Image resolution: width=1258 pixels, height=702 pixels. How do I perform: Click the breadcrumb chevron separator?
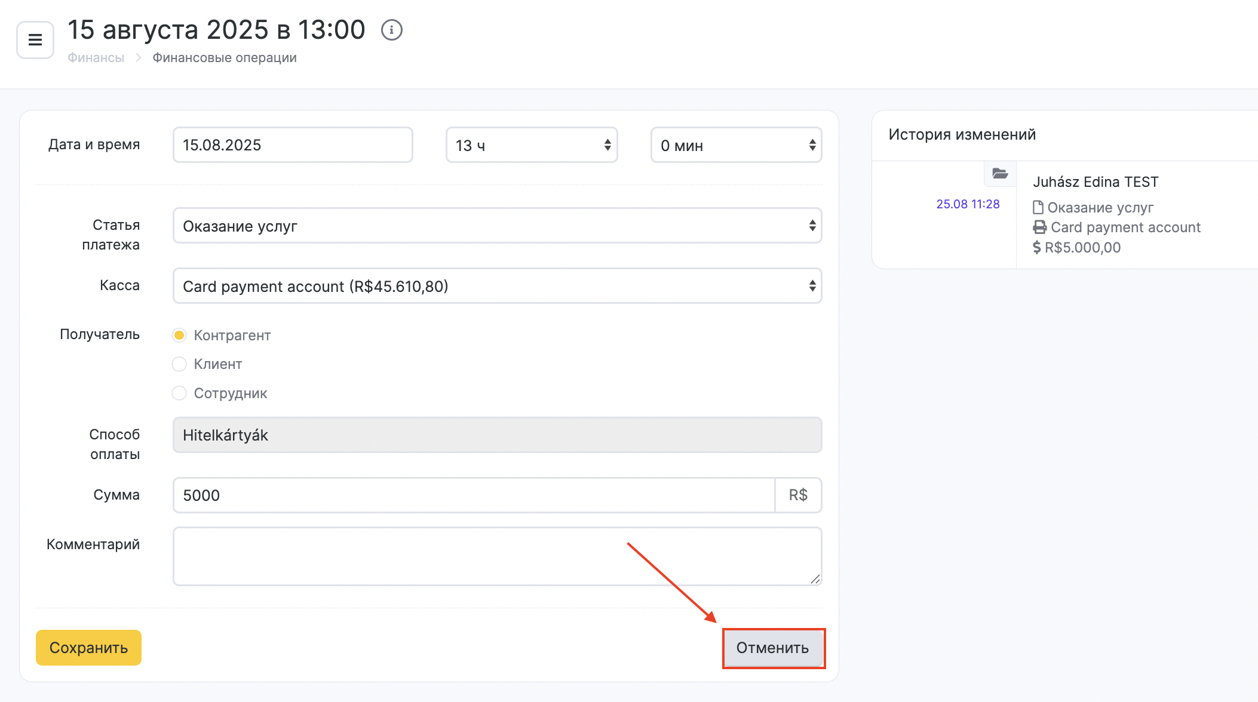[139, 58]
